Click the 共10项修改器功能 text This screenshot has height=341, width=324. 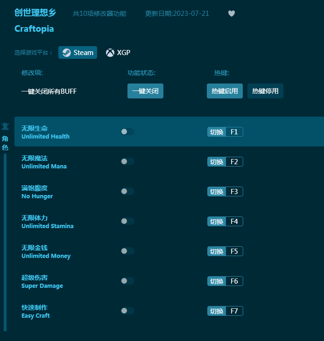pyautogui.click(x=99, y=14)
